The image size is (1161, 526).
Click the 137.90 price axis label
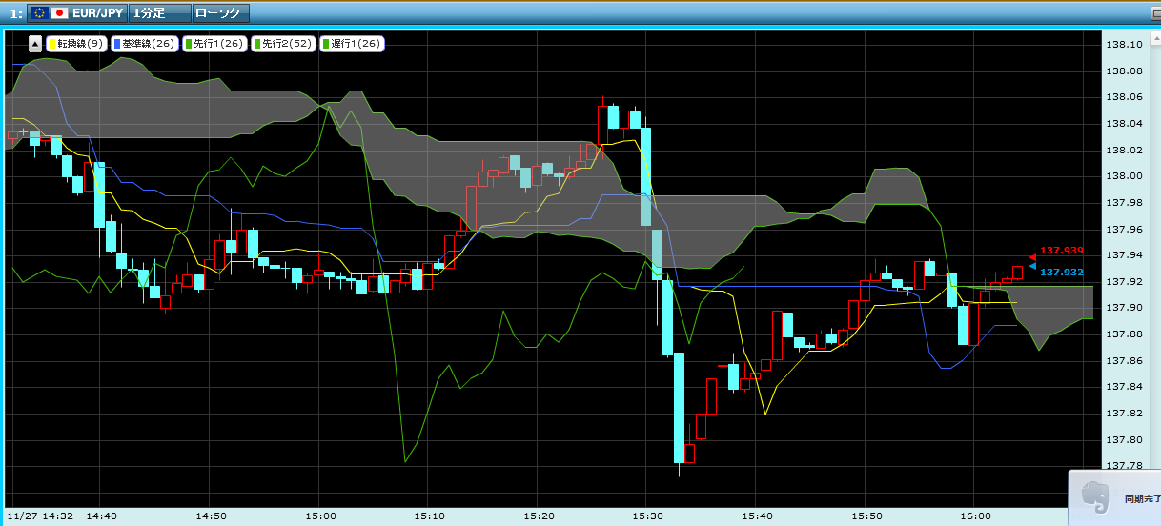[x=1123, y=308]
